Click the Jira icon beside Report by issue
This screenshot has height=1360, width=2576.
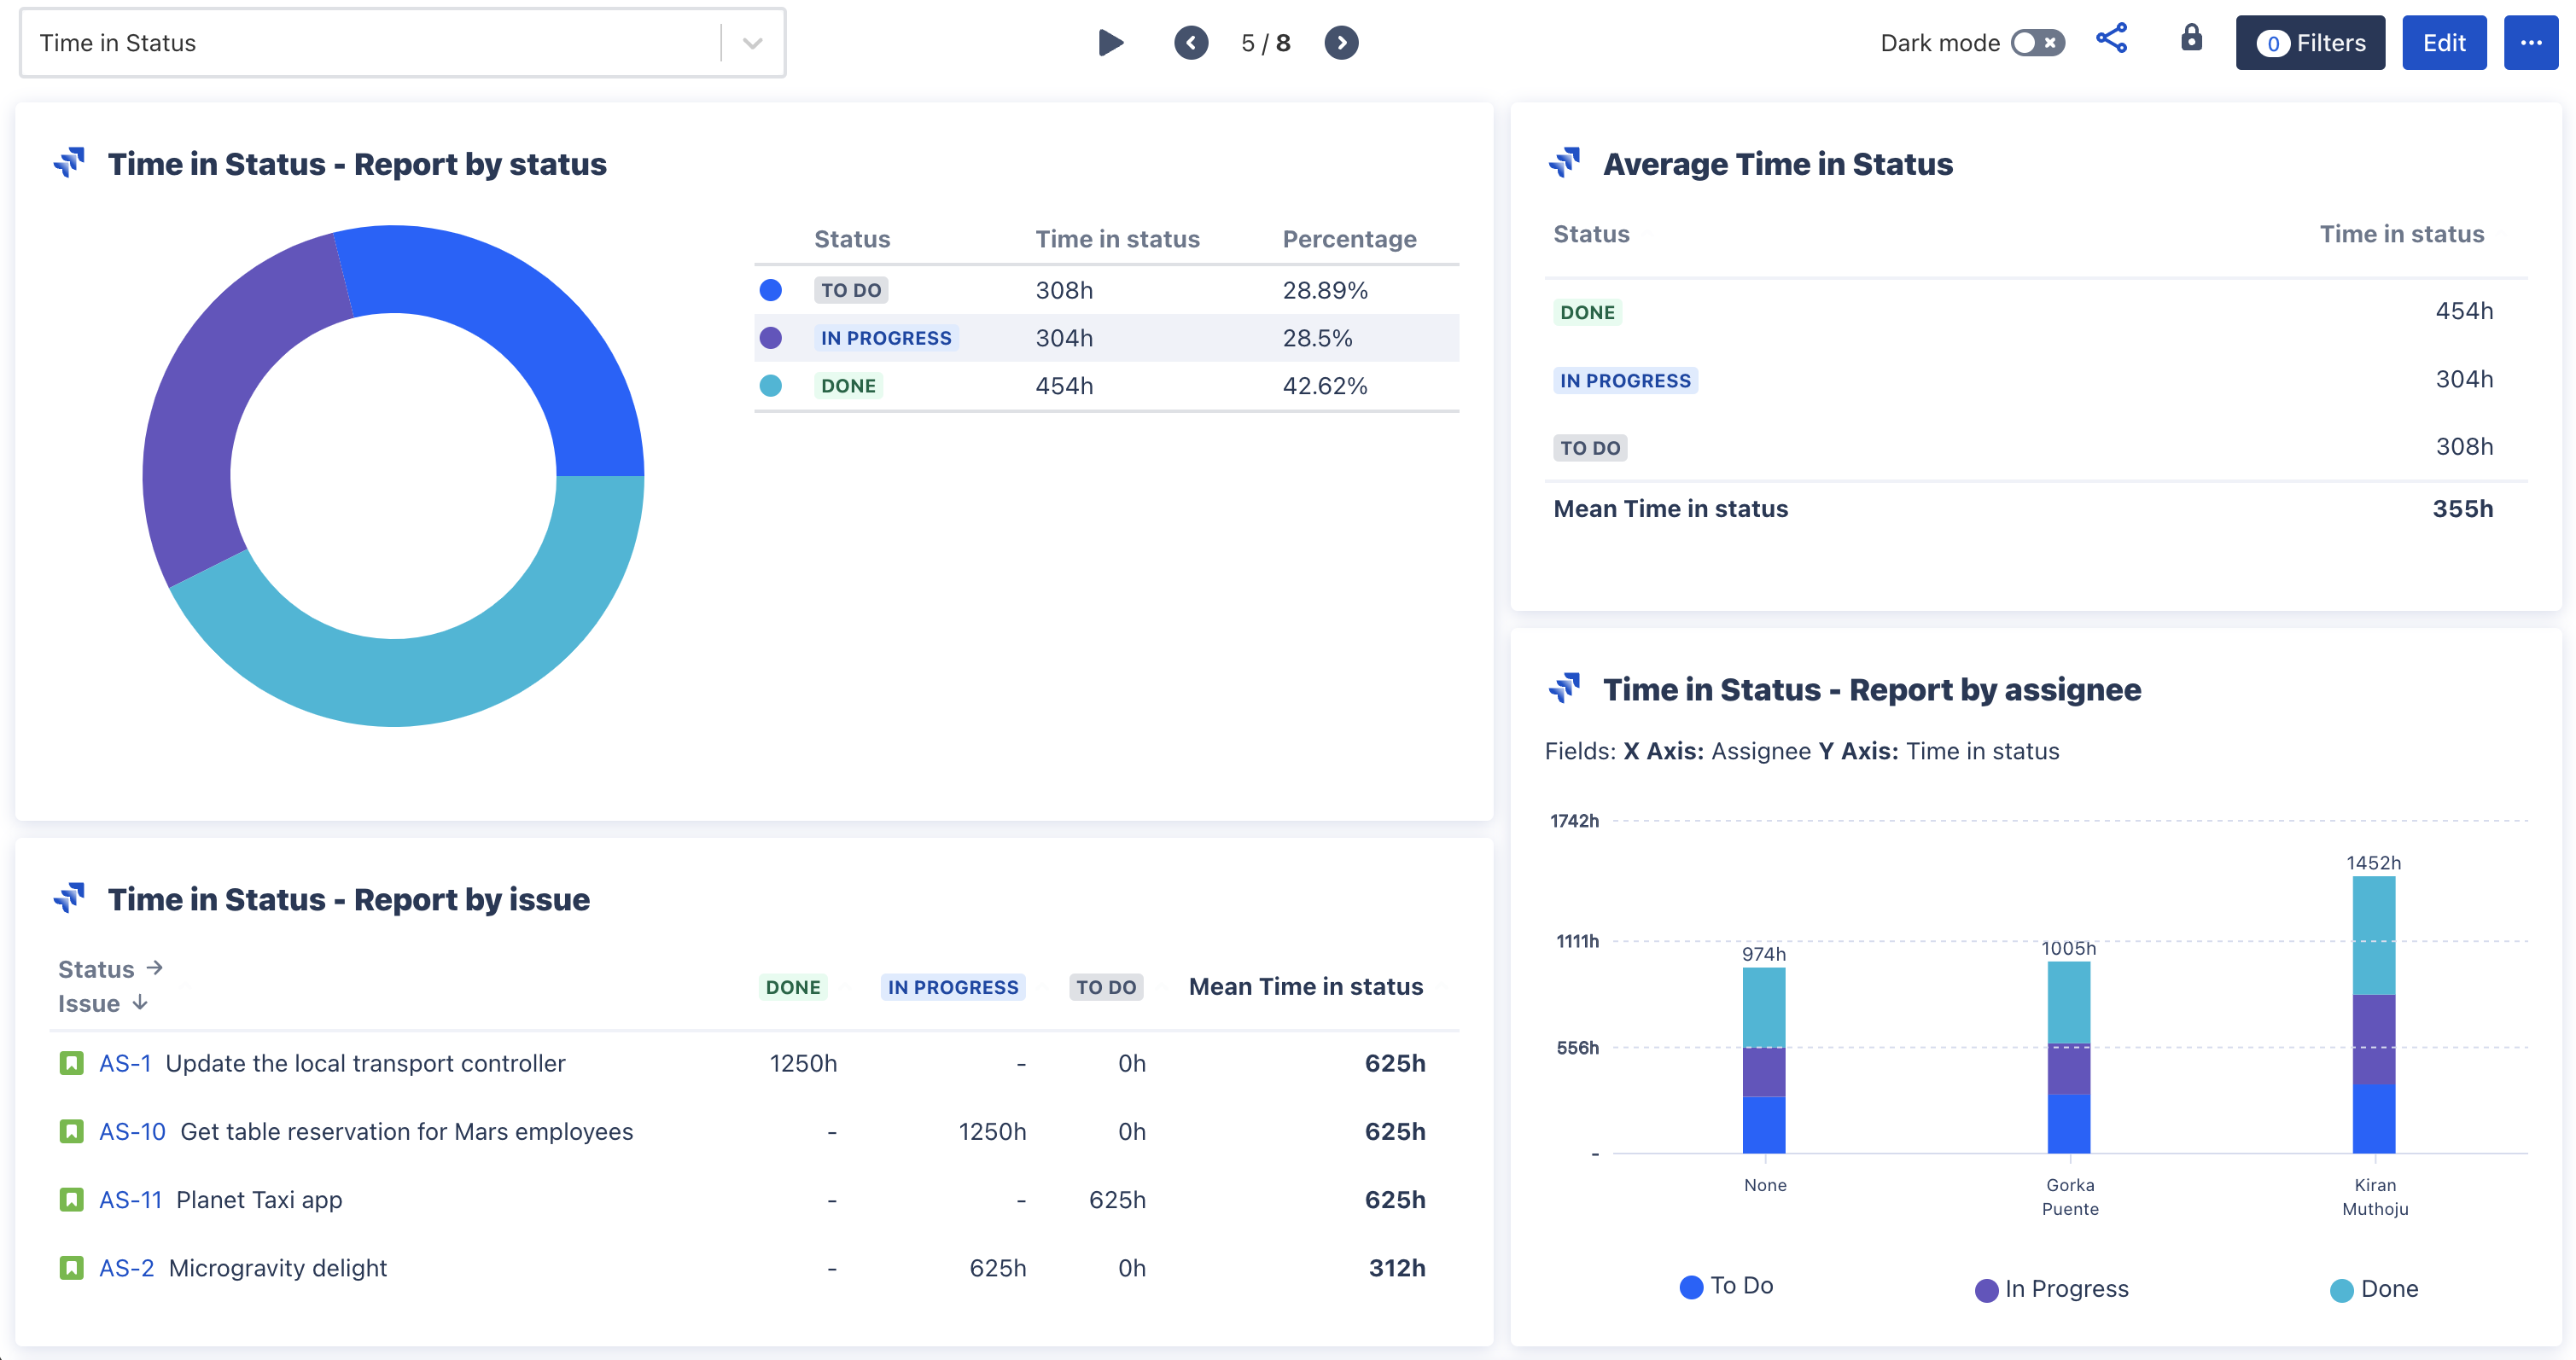tap(69, 898)
